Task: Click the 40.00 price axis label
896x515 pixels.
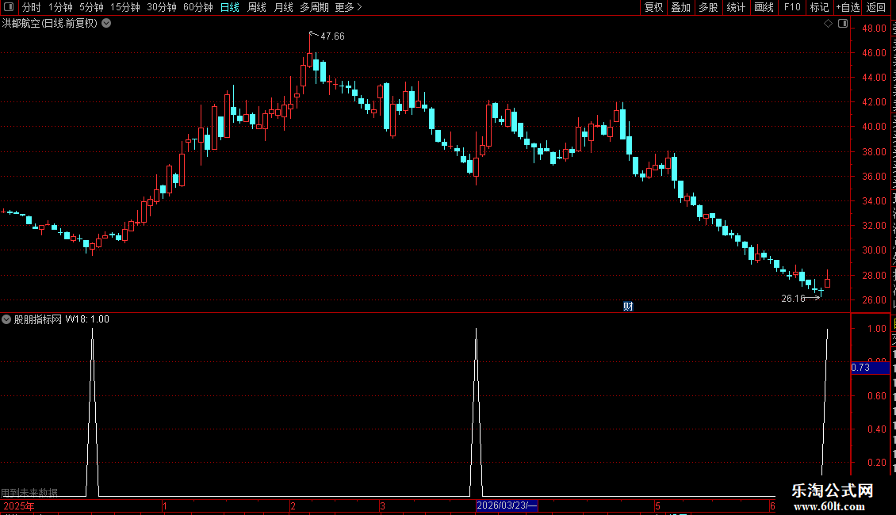Action: [x=874, y=127]
